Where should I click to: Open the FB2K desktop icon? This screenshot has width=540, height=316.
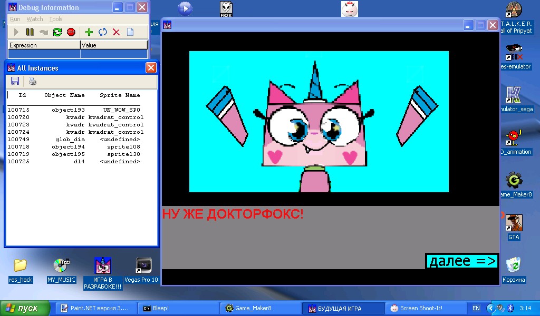coord(226,9)
